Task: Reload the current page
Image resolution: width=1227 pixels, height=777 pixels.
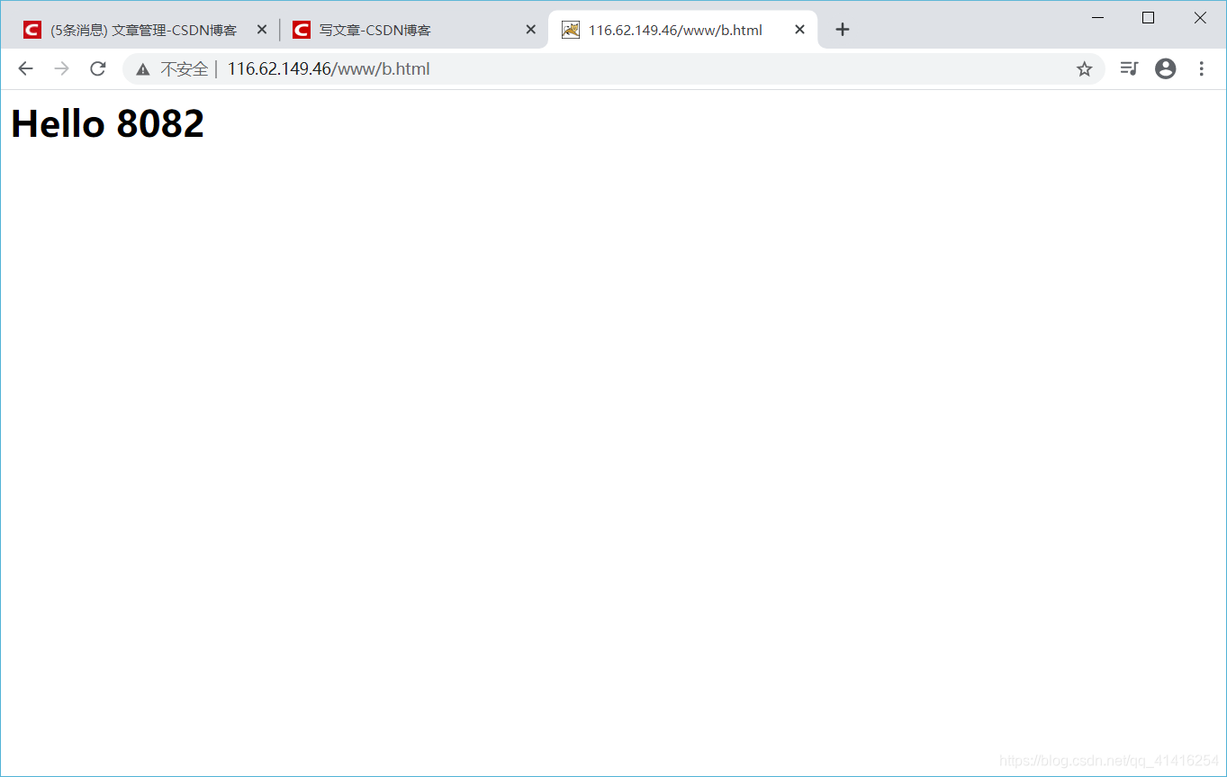Action: [98, 68]
